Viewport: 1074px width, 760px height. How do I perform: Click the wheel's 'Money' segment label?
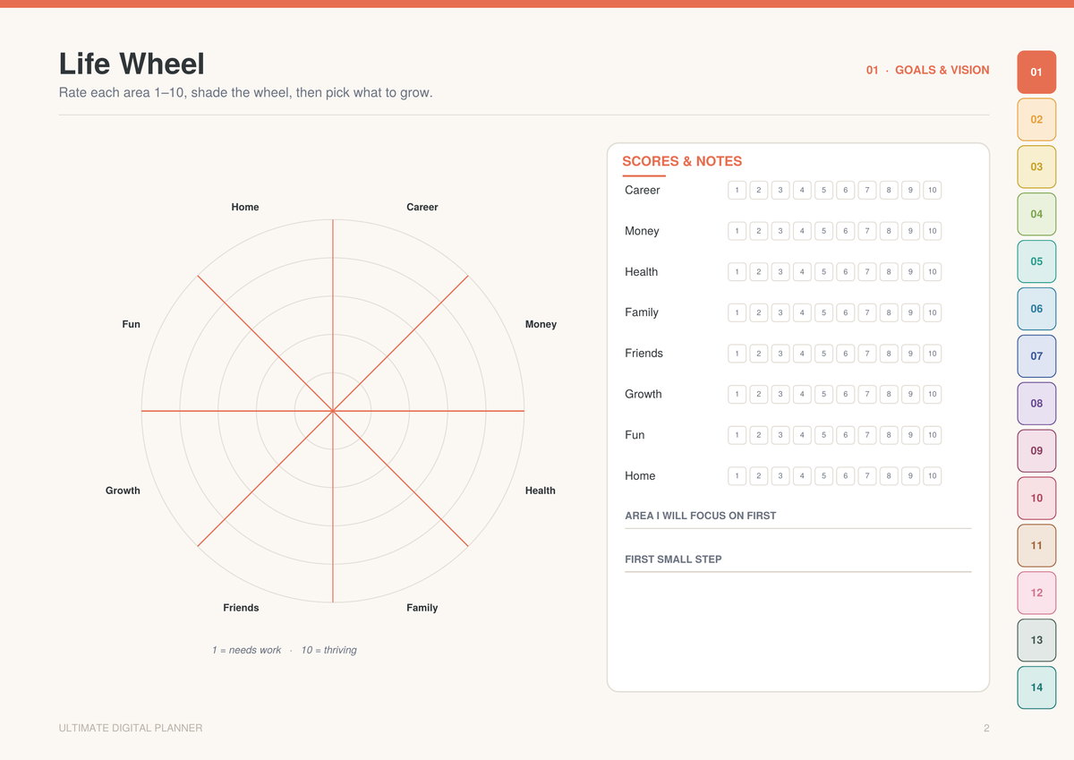pyautogui.click(x=541, y=324)
